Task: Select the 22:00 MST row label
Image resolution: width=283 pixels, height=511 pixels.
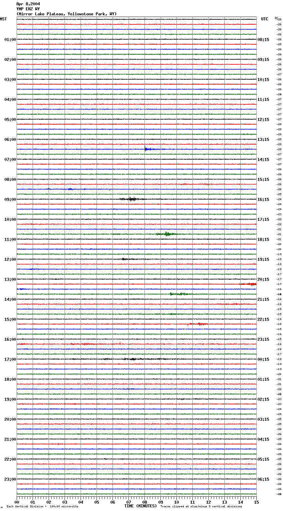Action: (10, 459)
